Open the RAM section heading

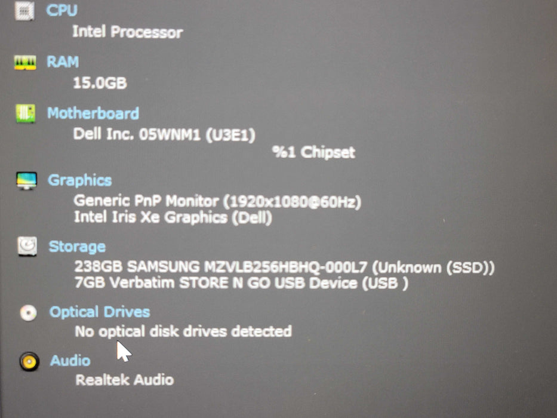63,62
